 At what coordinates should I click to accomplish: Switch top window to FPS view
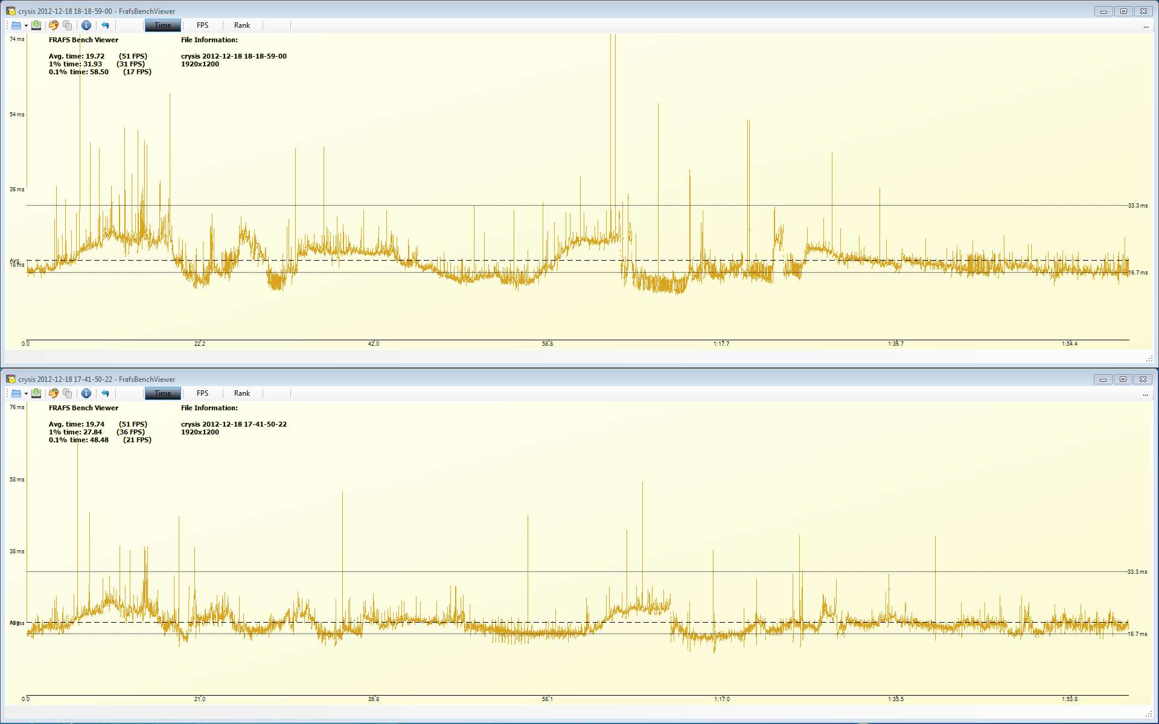click(202, 25)
